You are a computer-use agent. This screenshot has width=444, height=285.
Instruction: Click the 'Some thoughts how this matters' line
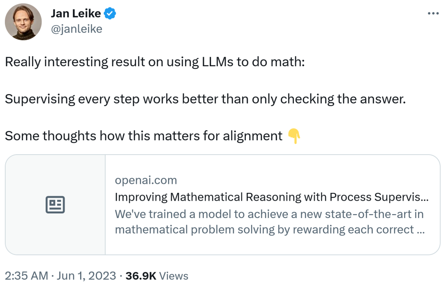click(144, 136)
